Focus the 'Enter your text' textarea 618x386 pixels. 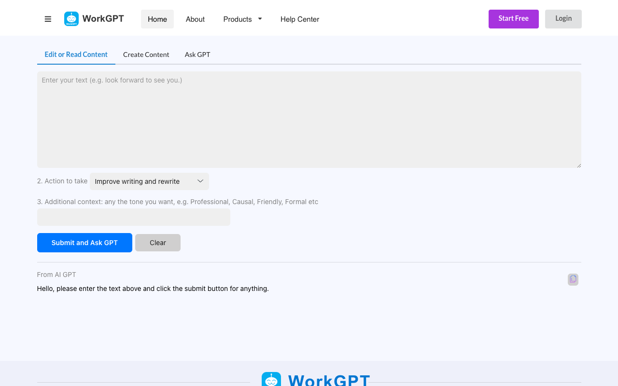(x=309, y=120)
